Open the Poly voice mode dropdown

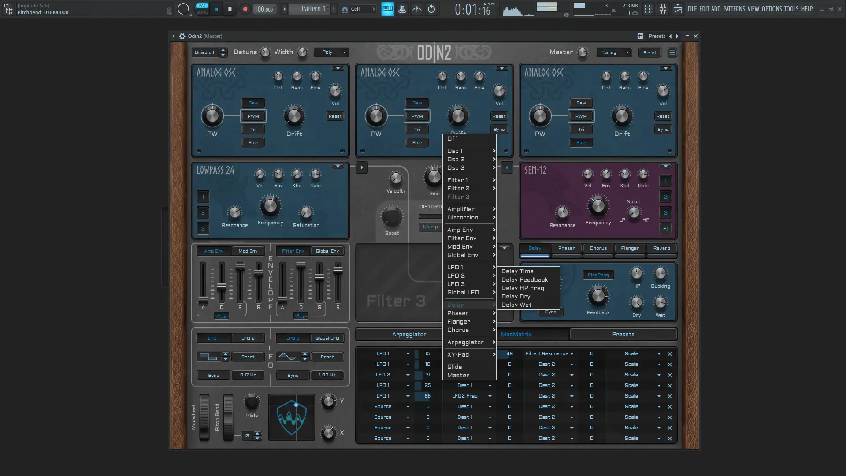point(331,52)
